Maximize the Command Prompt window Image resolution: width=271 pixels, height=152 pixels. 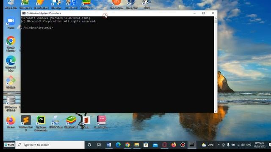pyautogui.click(x=204, y=13)
